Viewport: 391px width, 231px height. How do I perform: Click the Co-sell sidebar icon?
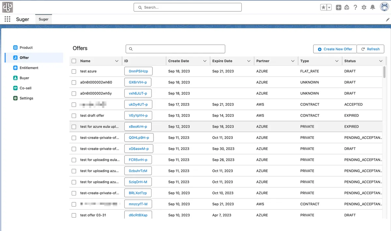(x=15, y=88)
